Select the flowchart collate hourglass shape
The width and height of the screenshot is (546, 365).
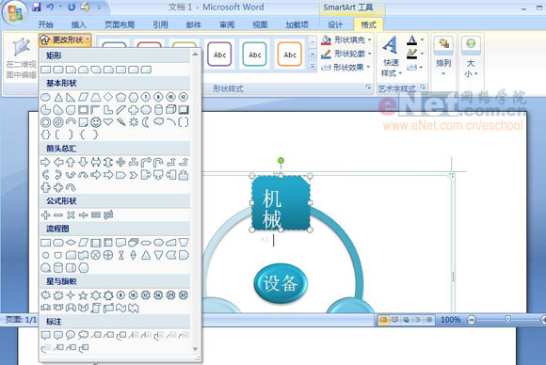coord(120,255)
